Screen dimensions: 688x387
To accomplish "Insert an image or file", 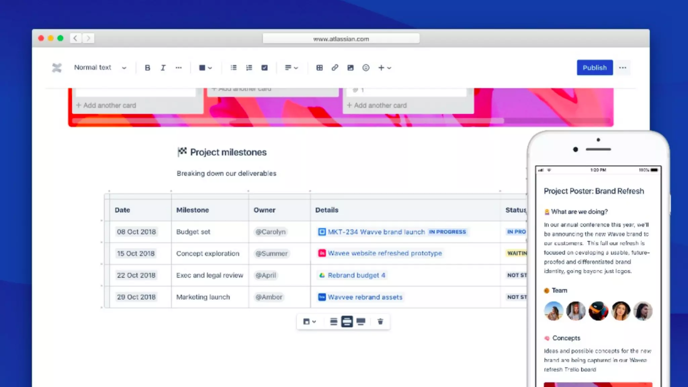I will 350,68.
